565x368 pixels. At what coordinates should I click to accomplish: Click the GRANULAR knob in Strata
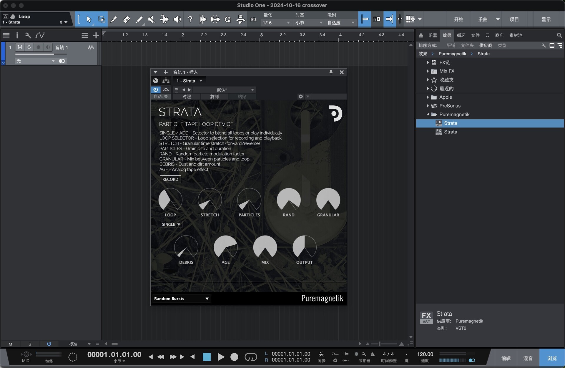point(328,200)
